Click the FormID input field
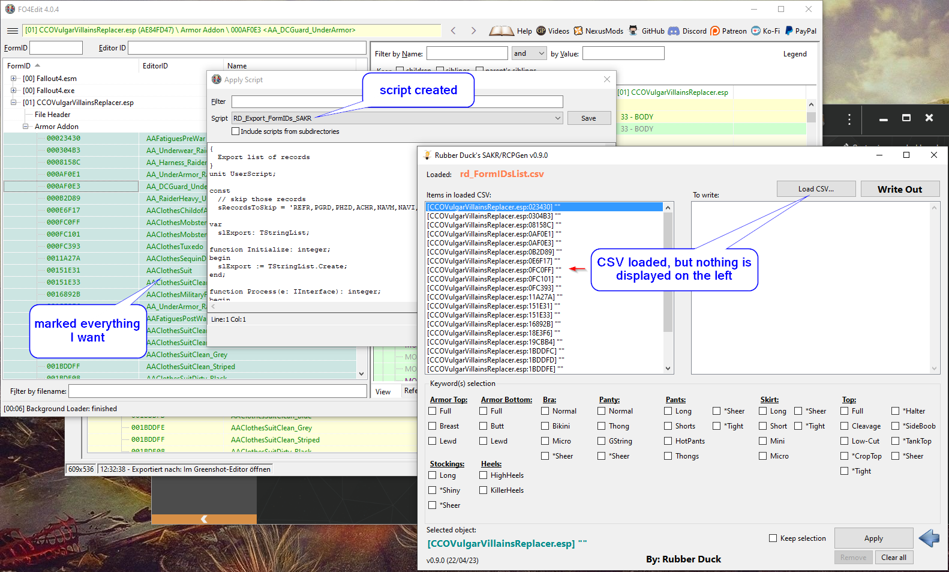Viewport: 949px width, 572px height. coord(56,47)
